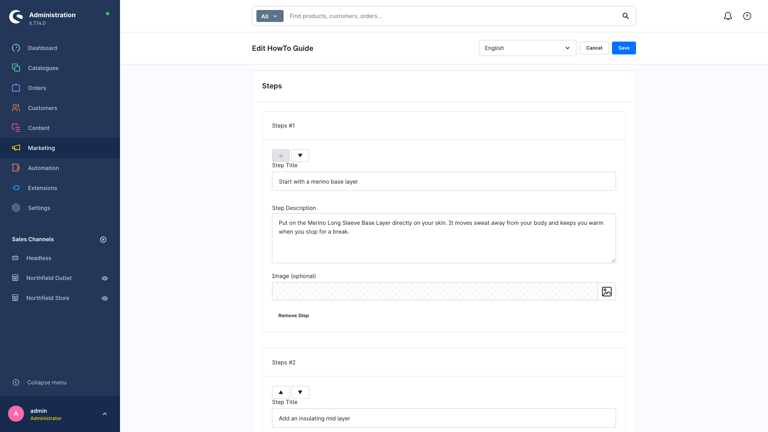Click the Step Description text area
Viewport: 768px width, 432px height.
coord(444,238)
